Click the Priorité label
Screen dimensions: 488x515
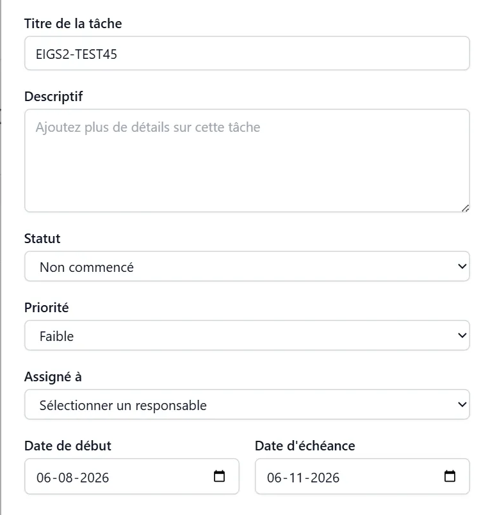[46, 308]
